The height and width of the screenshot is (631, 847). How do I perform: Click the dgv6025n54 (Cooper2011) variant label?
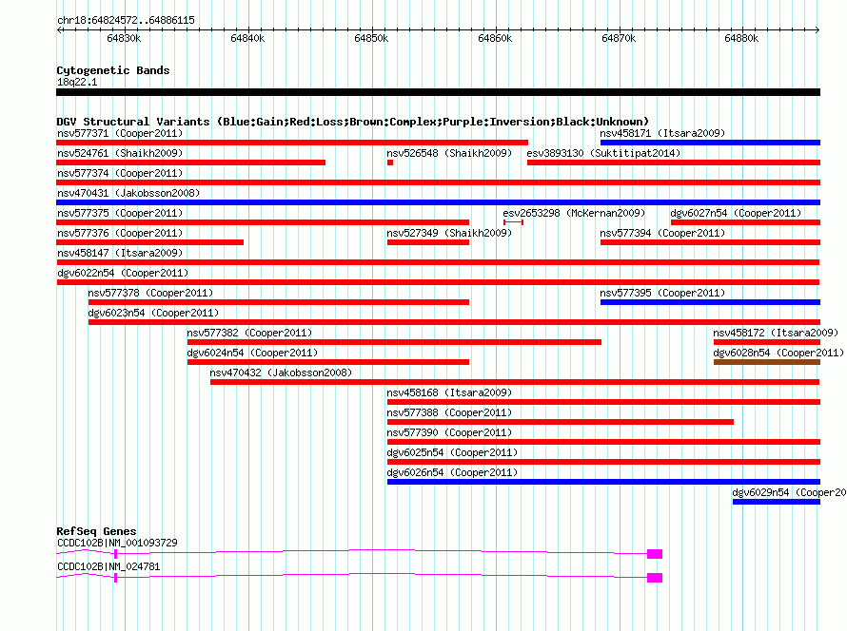[452, 452]
